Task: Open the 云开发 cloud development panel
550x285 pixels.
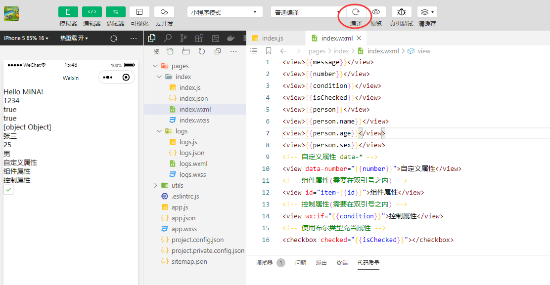Action: [164, 12]
